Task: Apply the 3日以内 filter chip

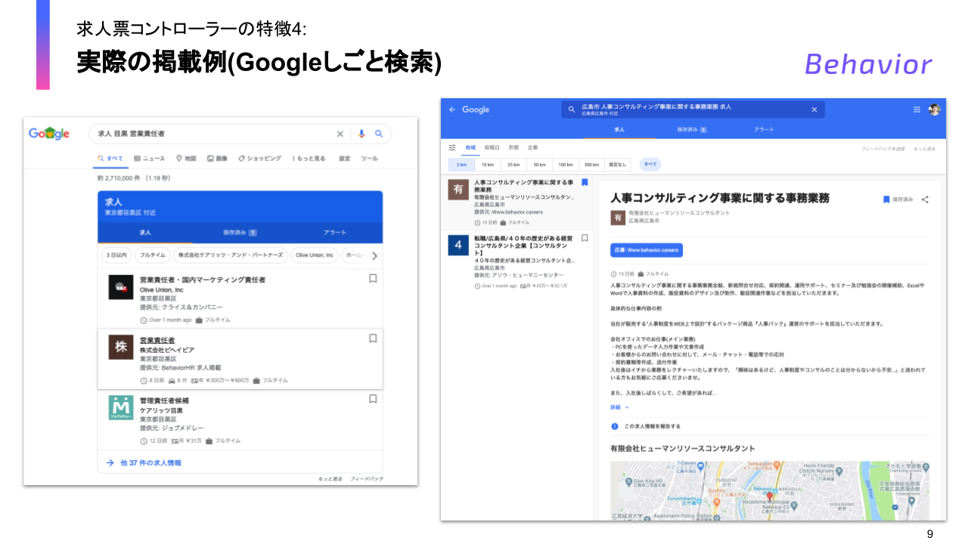Action: point(116,255)
